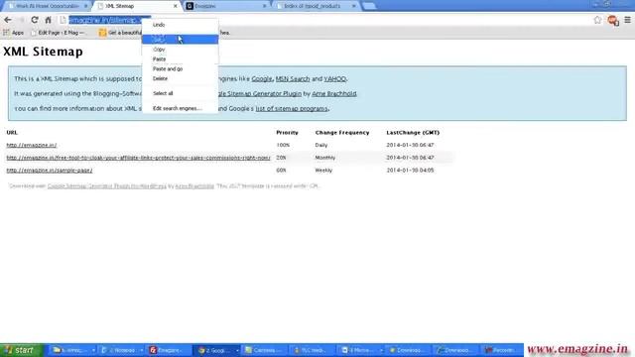
Task: Reload the page with the refresh icon
Action: [x=35, y=20]
